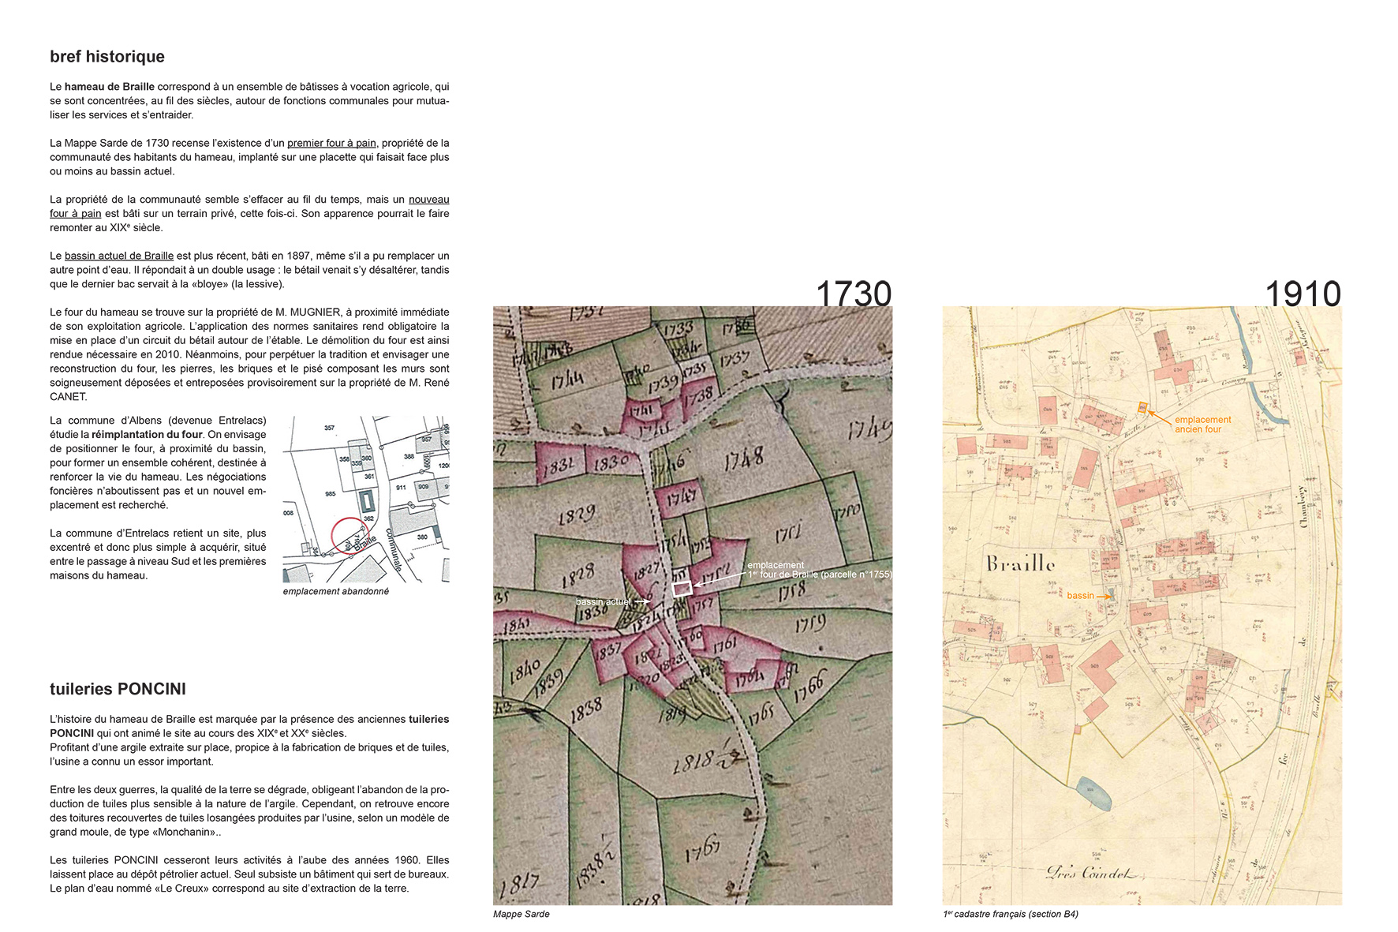Click the white arrow next to 'bassin actuel'
Screen dimensions: 1398x932
tap(642, 602)
